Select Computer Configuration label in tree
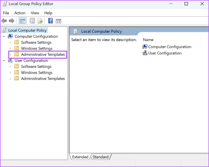The image size is (209, 167). [36, 36]
